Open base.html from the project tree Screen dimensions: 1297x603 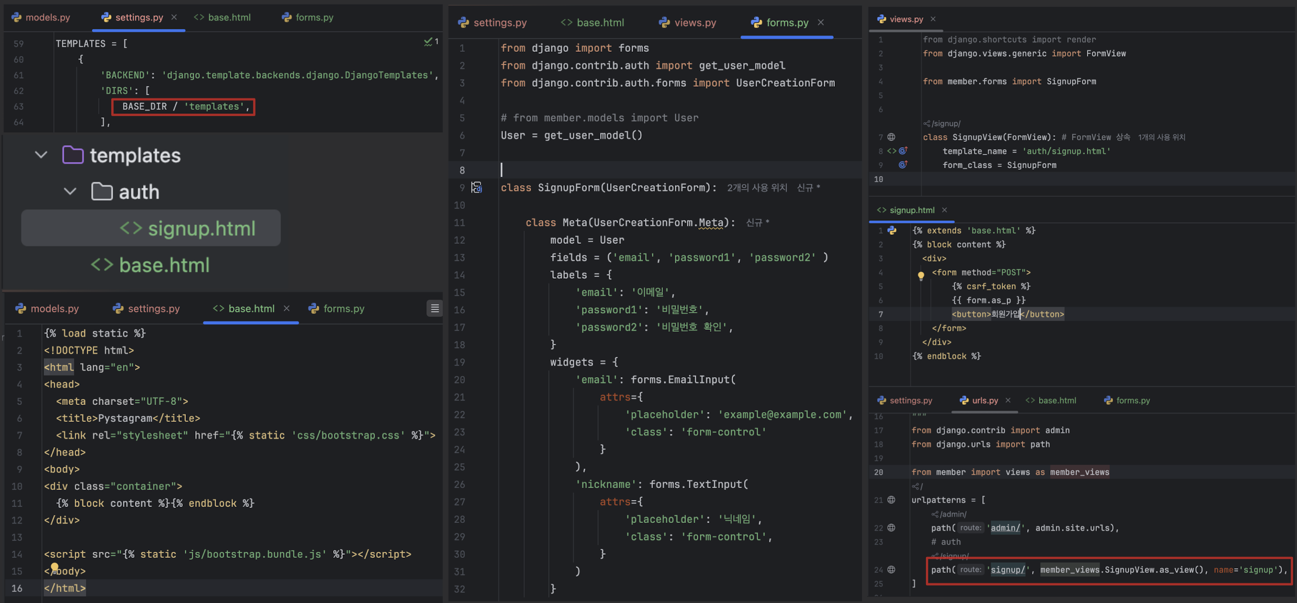tap(164, 265)
